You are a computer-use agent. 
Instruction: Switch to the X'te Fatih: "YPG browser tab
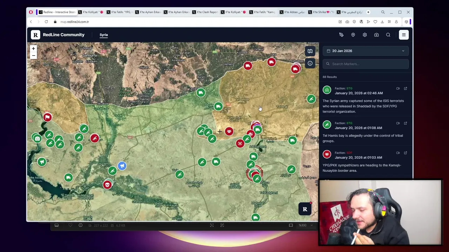click(x=119, y=12)
